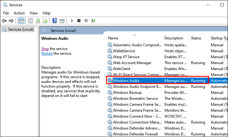Click the Export List toolbar icon
Screen dimensions: 228x137
coord(45,21)
